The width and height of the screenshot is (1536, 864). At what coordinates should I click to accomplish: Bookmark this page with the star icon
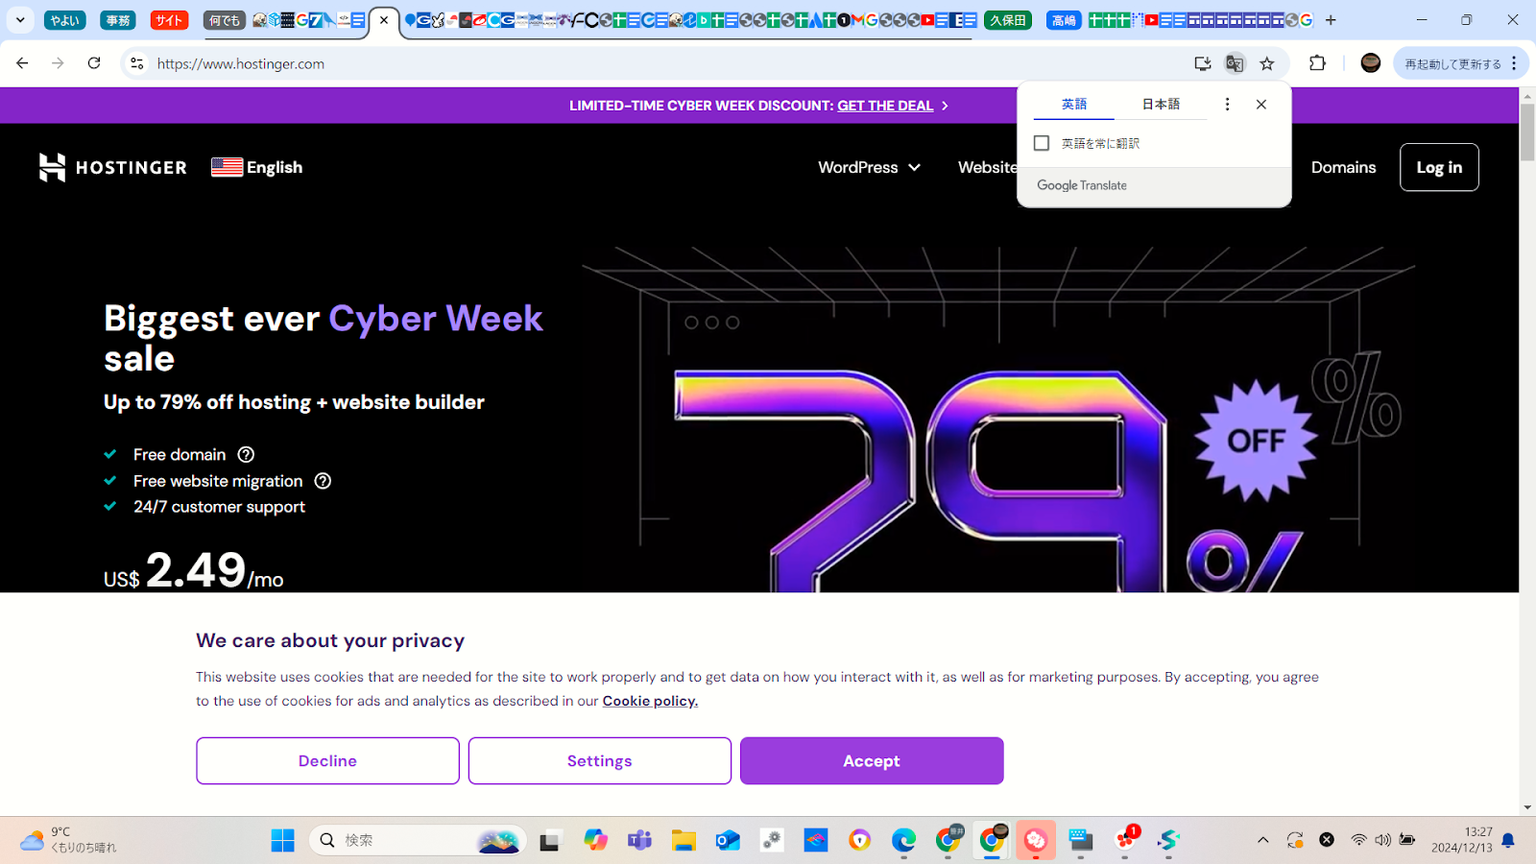click(x=1267, y=63)
